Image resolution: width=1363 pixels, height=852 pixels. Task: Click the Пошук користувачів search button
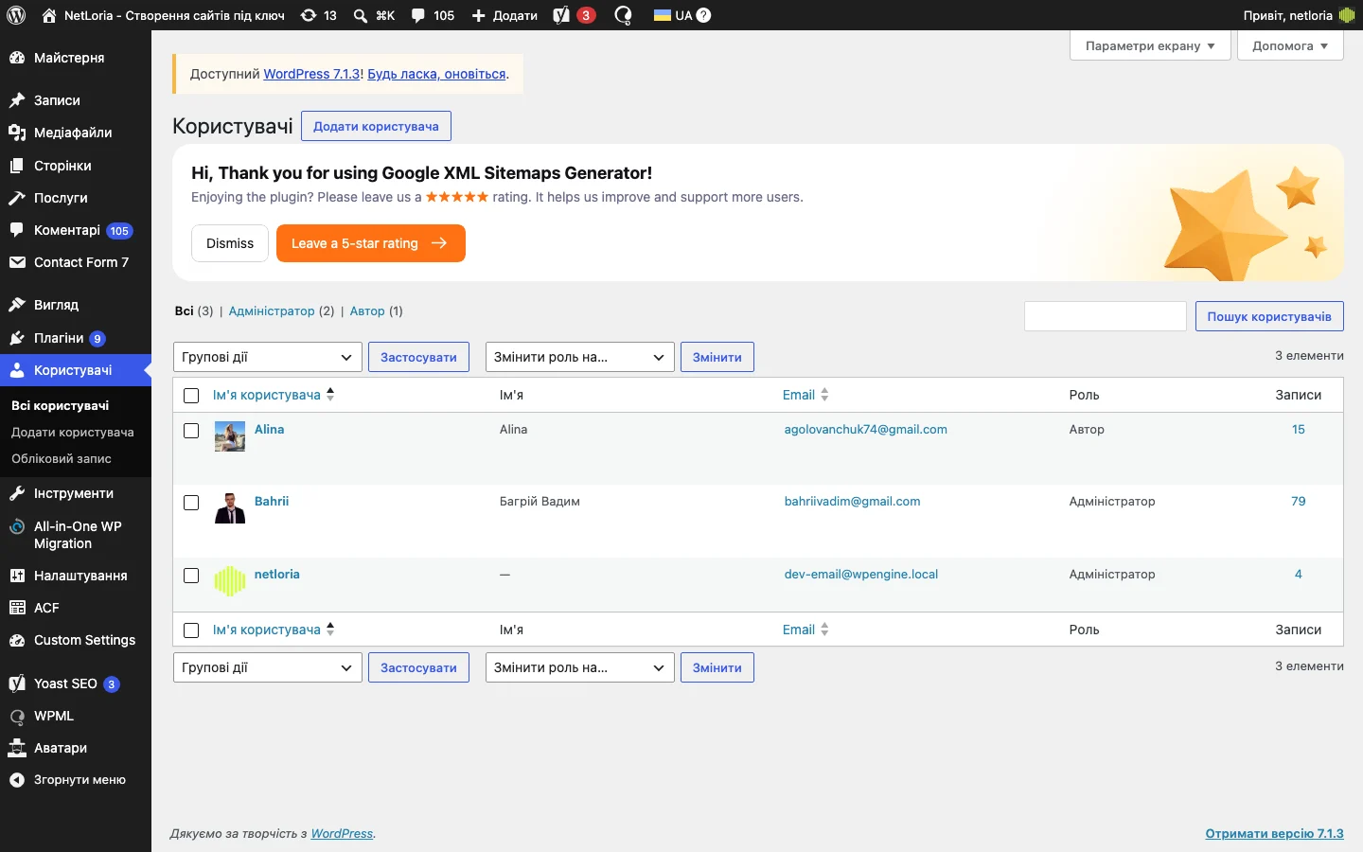coord(1269,316)
